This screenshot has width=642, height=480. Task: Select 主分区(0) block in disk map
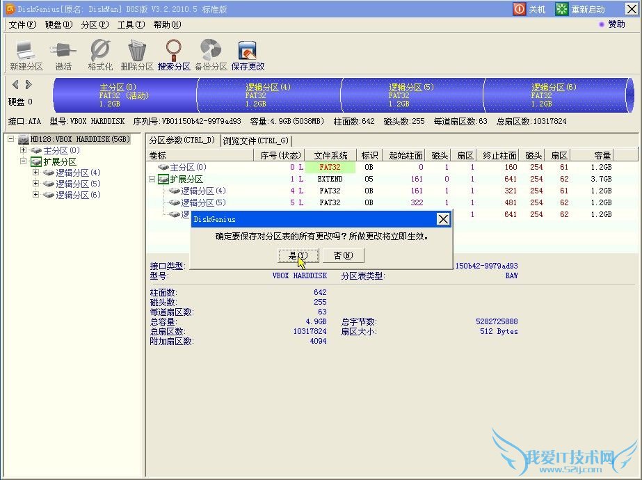pos(125,95)
